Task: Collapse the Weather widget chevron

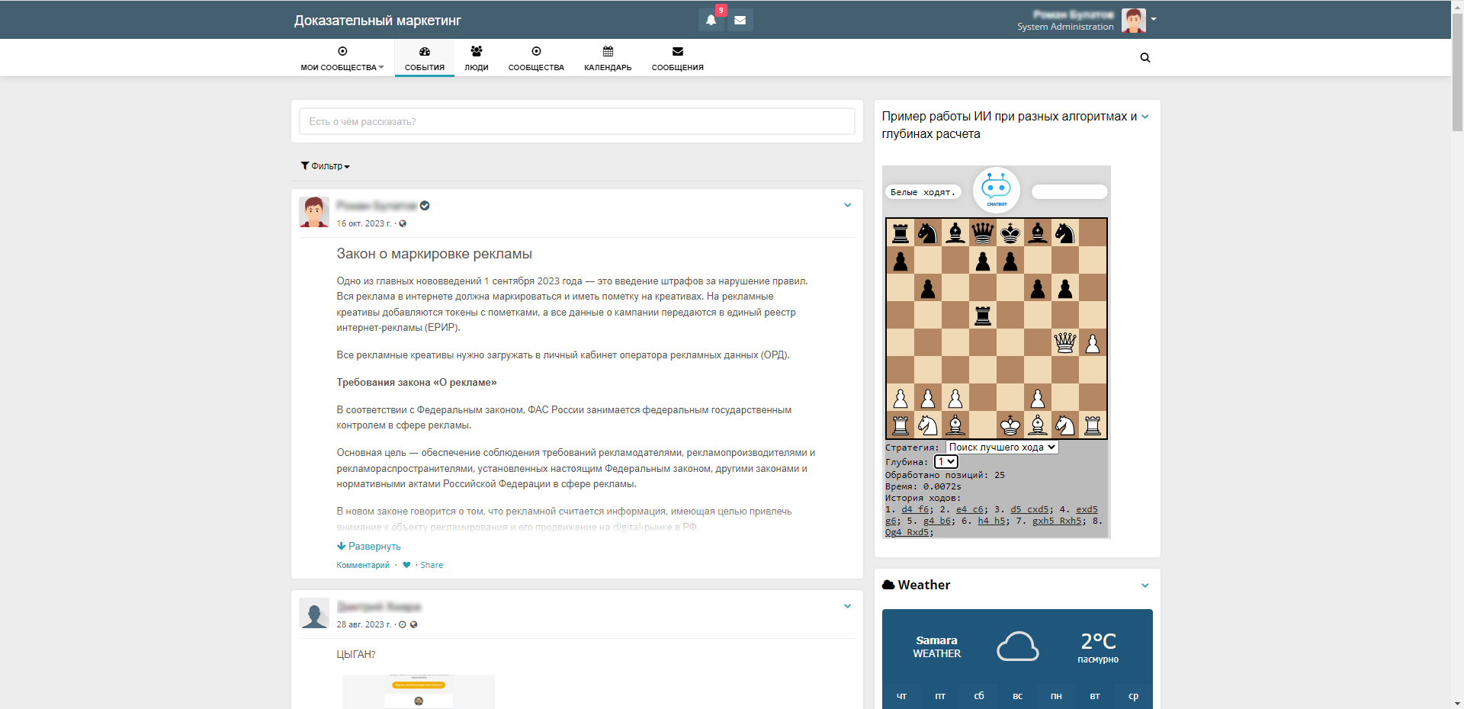Action: click(1145, 585)
